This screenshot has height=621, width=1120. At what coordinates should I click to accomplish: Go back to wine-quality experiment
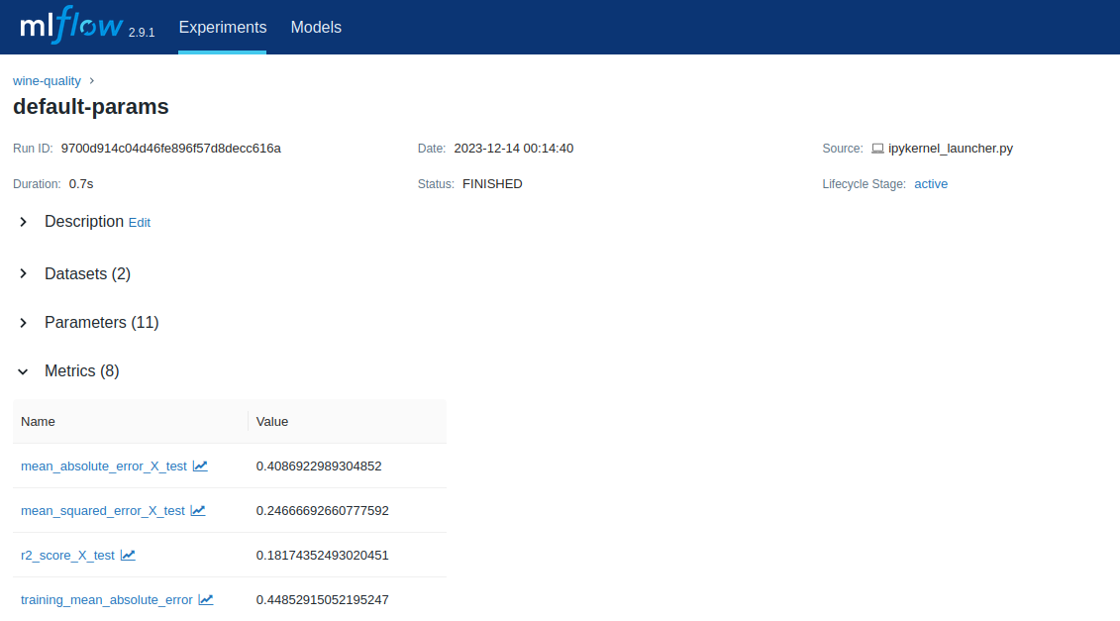coord(47,81)
